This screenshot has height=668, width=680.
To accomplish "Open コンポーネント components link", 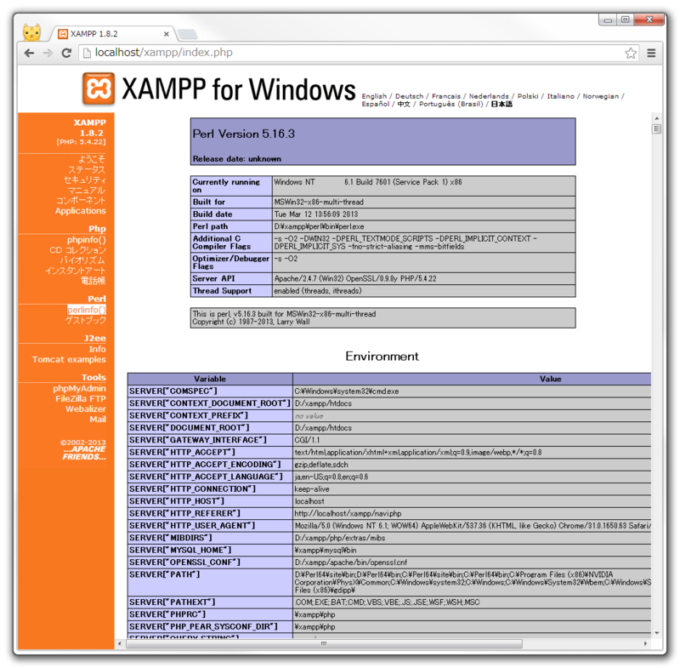I will (x=81, y=201).
